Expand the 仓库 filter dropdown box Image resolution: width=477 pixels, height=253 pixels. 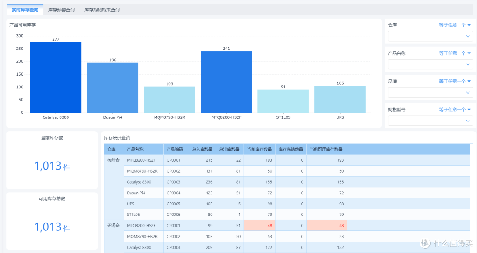430,36
